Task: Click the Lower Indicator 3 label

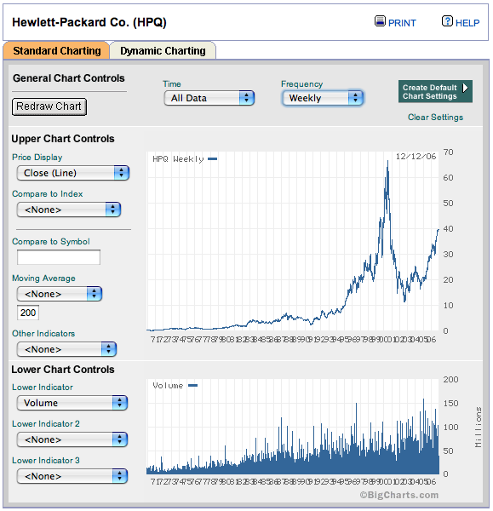Action: (x=46, y=461)
